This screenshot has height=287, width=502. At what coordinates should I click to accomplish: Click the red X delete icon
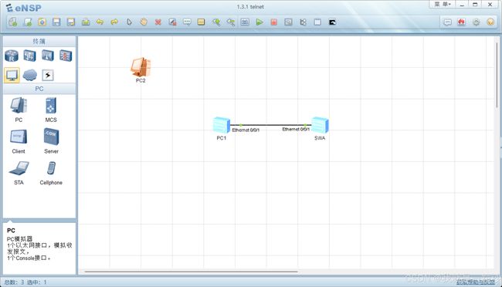coord(158,22)
